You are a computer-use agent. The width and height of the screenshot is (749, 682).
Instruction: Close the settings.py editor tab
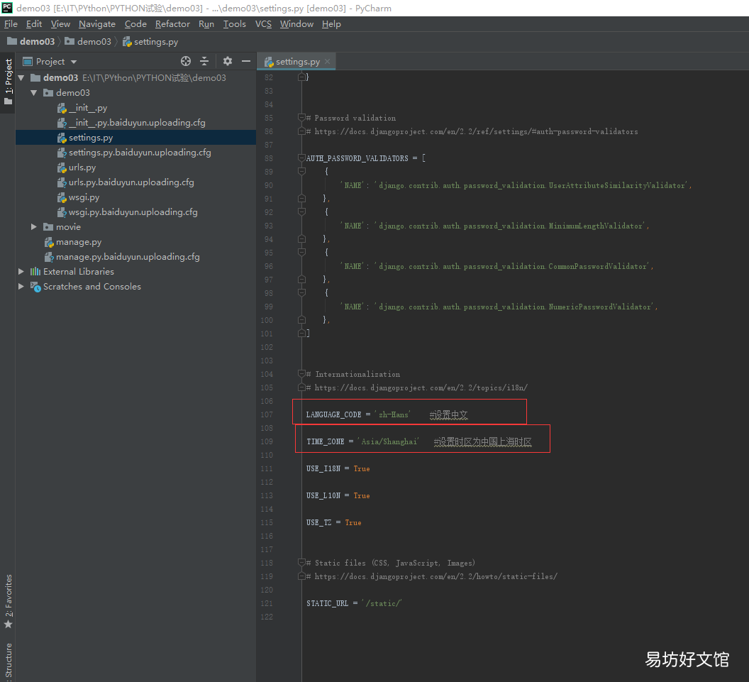tap(327, 61)
